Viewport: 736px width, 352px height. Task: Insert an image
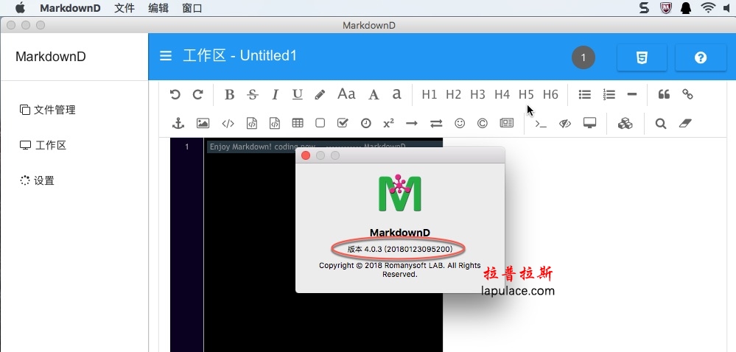click(x=203, y=123)
